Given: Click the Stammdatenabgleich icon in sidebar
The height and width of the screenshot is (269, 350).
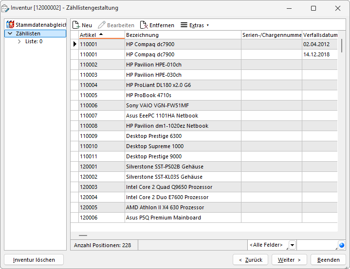Looking at the screenshot, I should (x=10, y=24).
